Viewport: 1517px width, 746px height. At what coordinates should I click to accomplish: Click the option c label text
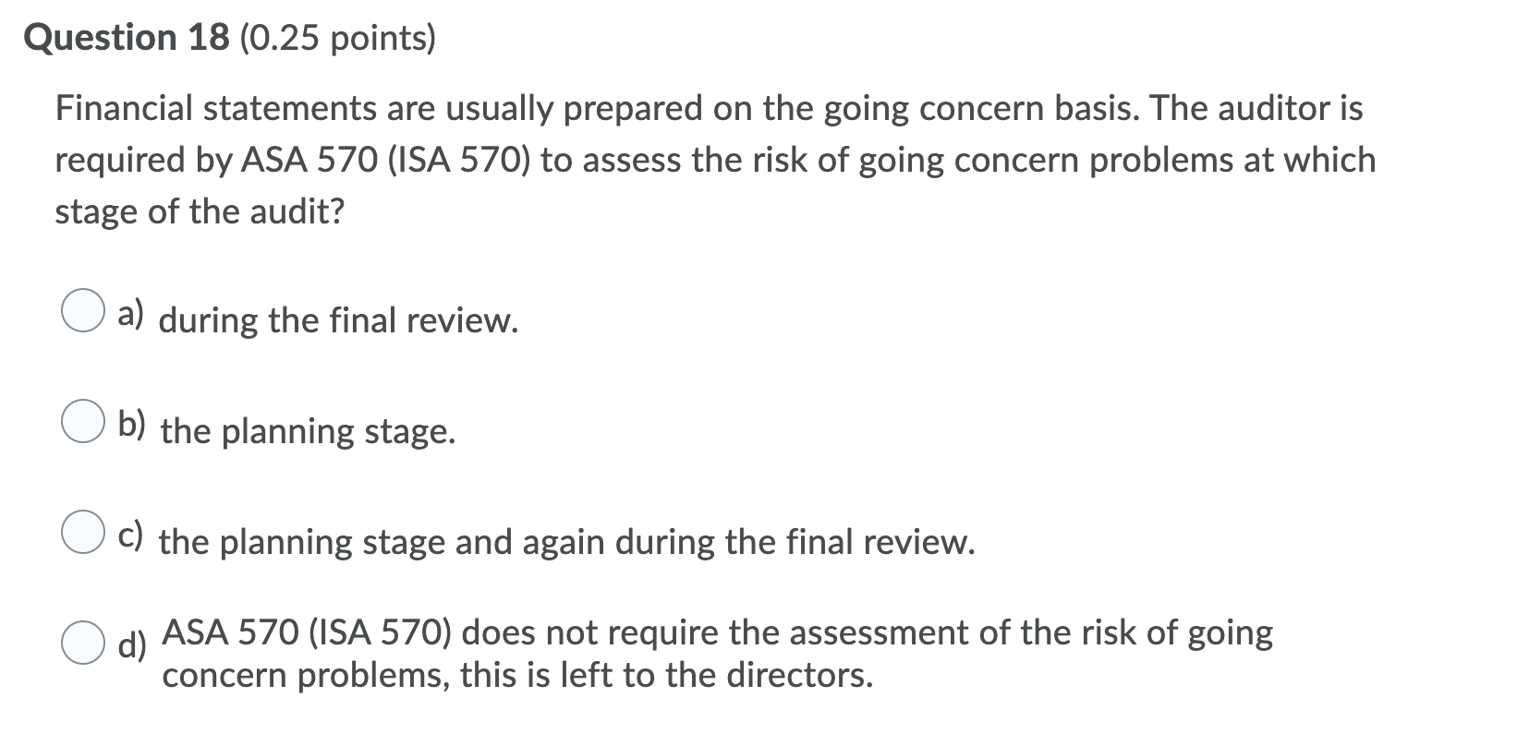pyautogui.click(x=130, y=534)
